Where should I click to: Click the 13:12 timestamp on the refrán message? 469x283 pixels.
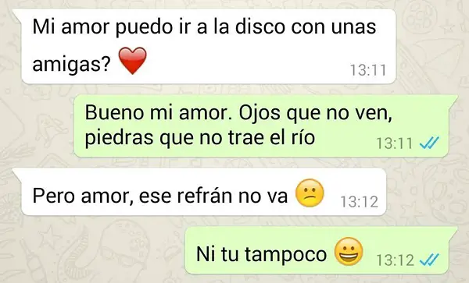(x=360, y=202)
